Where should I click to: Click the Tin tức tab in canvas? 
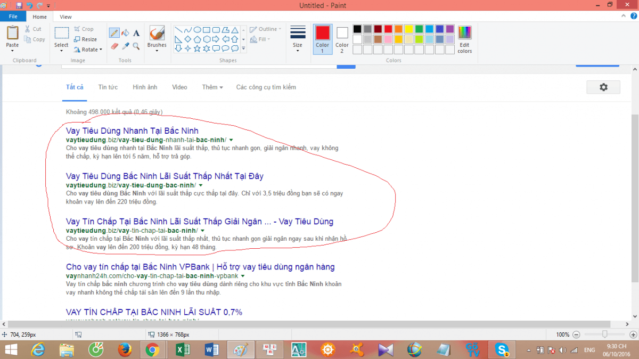click(108, 87)
